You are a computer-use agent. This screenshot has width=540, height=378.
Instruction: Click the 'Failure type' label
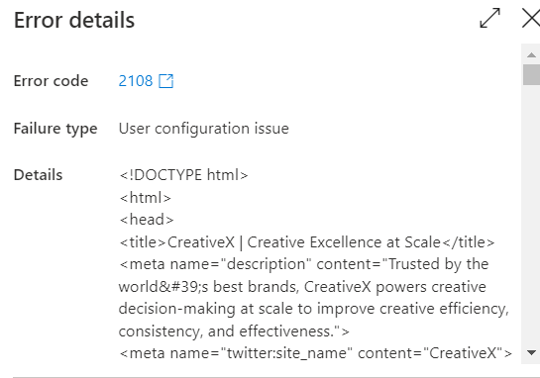coord(55,129)
